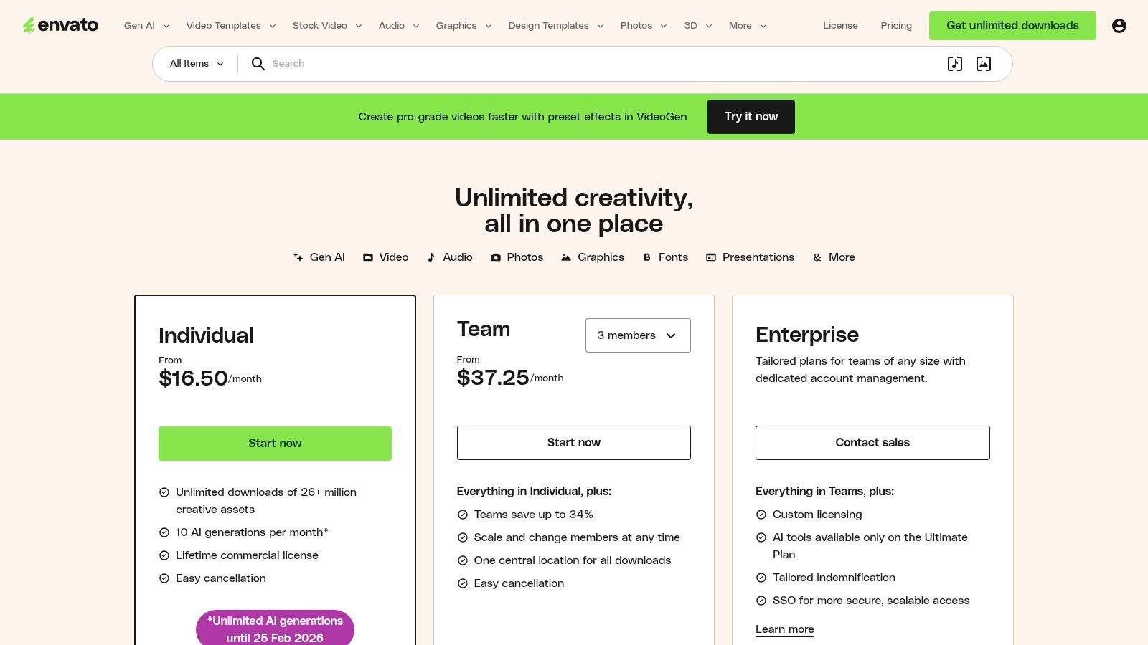This screenshot has height=645, width=1148.
Task: Open the All Items dropdown
Action: pyautogui.click(x=194, y=64)
